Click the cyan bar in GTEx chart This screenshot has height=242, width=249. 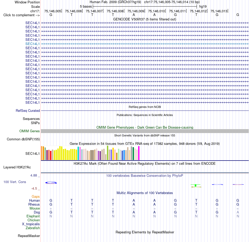[78, 153]
